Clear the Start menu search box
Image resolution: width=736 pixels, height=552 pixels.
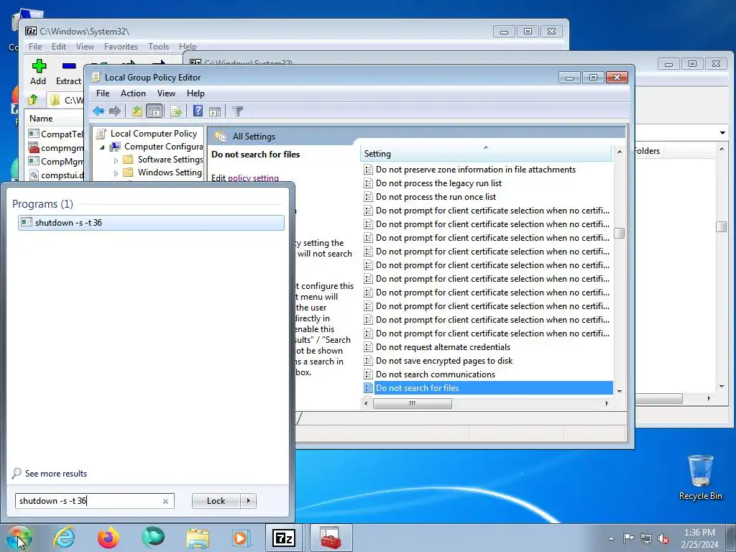(x=165, y=501)
